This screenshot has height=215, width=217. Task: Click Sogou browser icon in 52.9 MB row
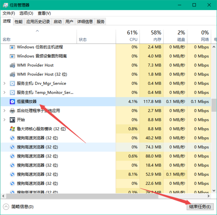[12, 175]
